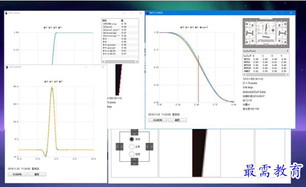Open the Cycle/Pixel units dropdown

pyautogui.click(x=266, y=51)
